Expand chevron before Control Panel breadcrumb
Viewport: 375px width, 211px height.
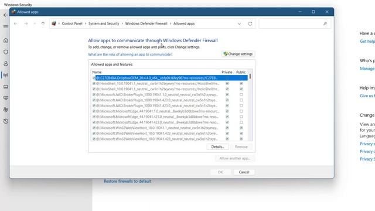(59, 23)
